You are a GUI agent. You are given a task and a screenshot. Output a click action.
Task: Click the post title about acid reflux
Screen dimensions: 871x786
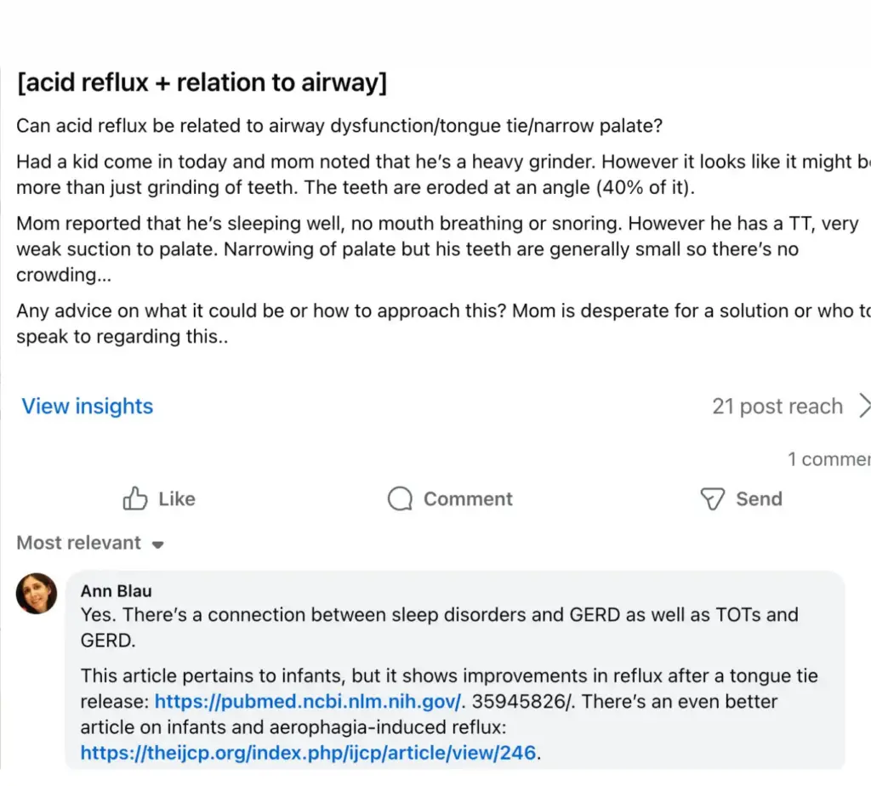click(202, 83)
